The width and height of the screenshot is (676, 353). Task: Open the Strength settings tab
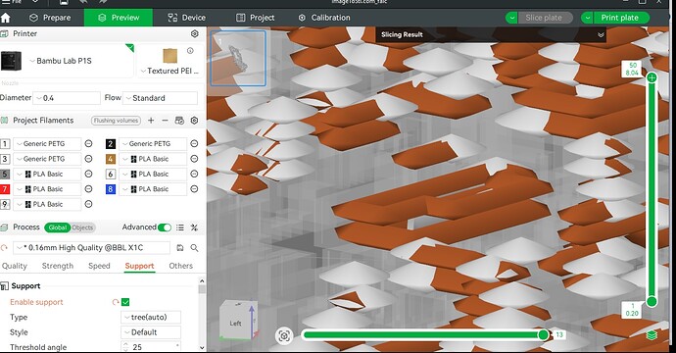(58, 266)
